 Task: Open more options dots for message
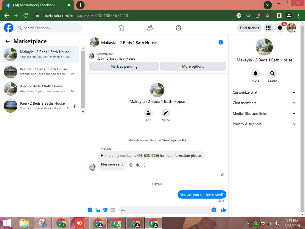pos(144,165)
